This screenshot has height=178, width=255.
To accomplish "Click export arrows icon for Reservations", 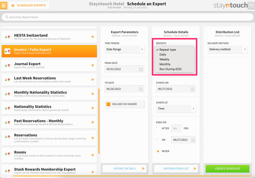I will point(7,137).
